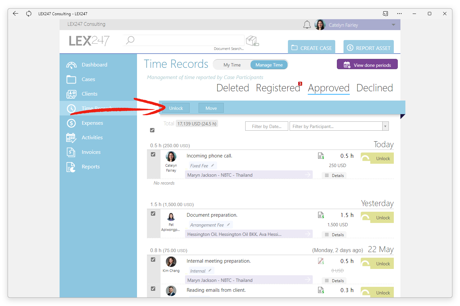Open Dashboard in the sidebar
This screenshot has width=460, height=306.
[98, 65]
